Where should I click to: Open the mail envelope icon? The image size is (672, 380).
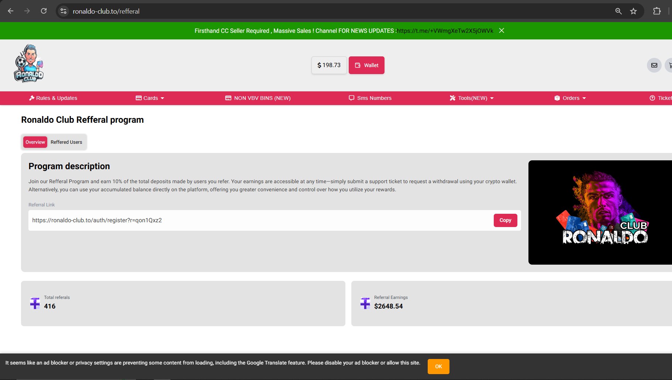654,65
